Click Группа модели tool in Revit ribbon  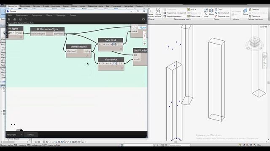point(158,13)
